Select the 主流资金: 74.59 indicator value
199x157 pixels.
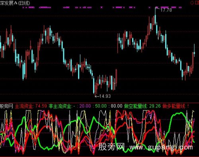pyautogui.click(x=31, y=106)
